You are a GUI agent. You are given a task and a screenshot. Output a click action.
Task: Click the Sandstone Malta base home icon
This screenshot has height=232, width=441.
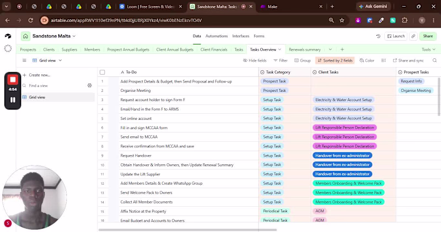(x=25, y=36)
